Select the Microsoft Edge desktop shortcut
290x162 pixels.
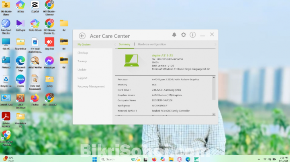click(x=20, y=64)
